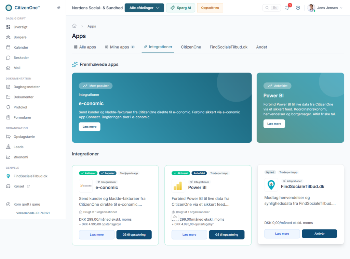Open Oversigt dashboard icon in sidebar

[8, 27]
